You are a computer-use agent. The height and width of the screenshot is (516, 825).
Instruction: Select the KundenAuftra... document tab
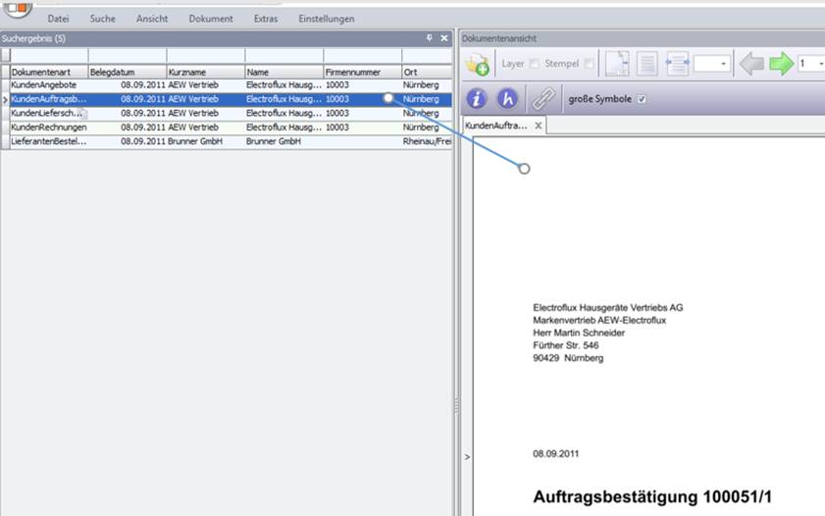pos(496,126)
